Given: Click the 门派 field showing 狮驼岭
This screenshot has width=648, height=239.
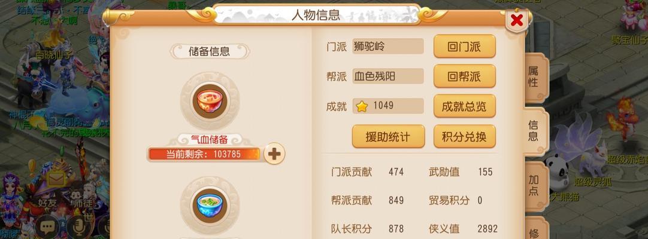Looking at the screenshot, I should [387, 46].
